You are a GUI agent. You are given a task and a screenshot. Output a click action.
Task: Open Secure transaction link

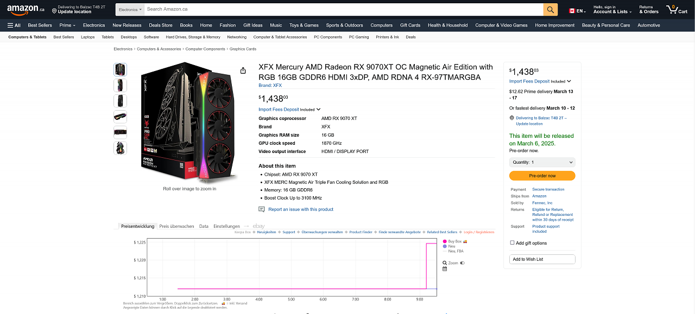548,189
